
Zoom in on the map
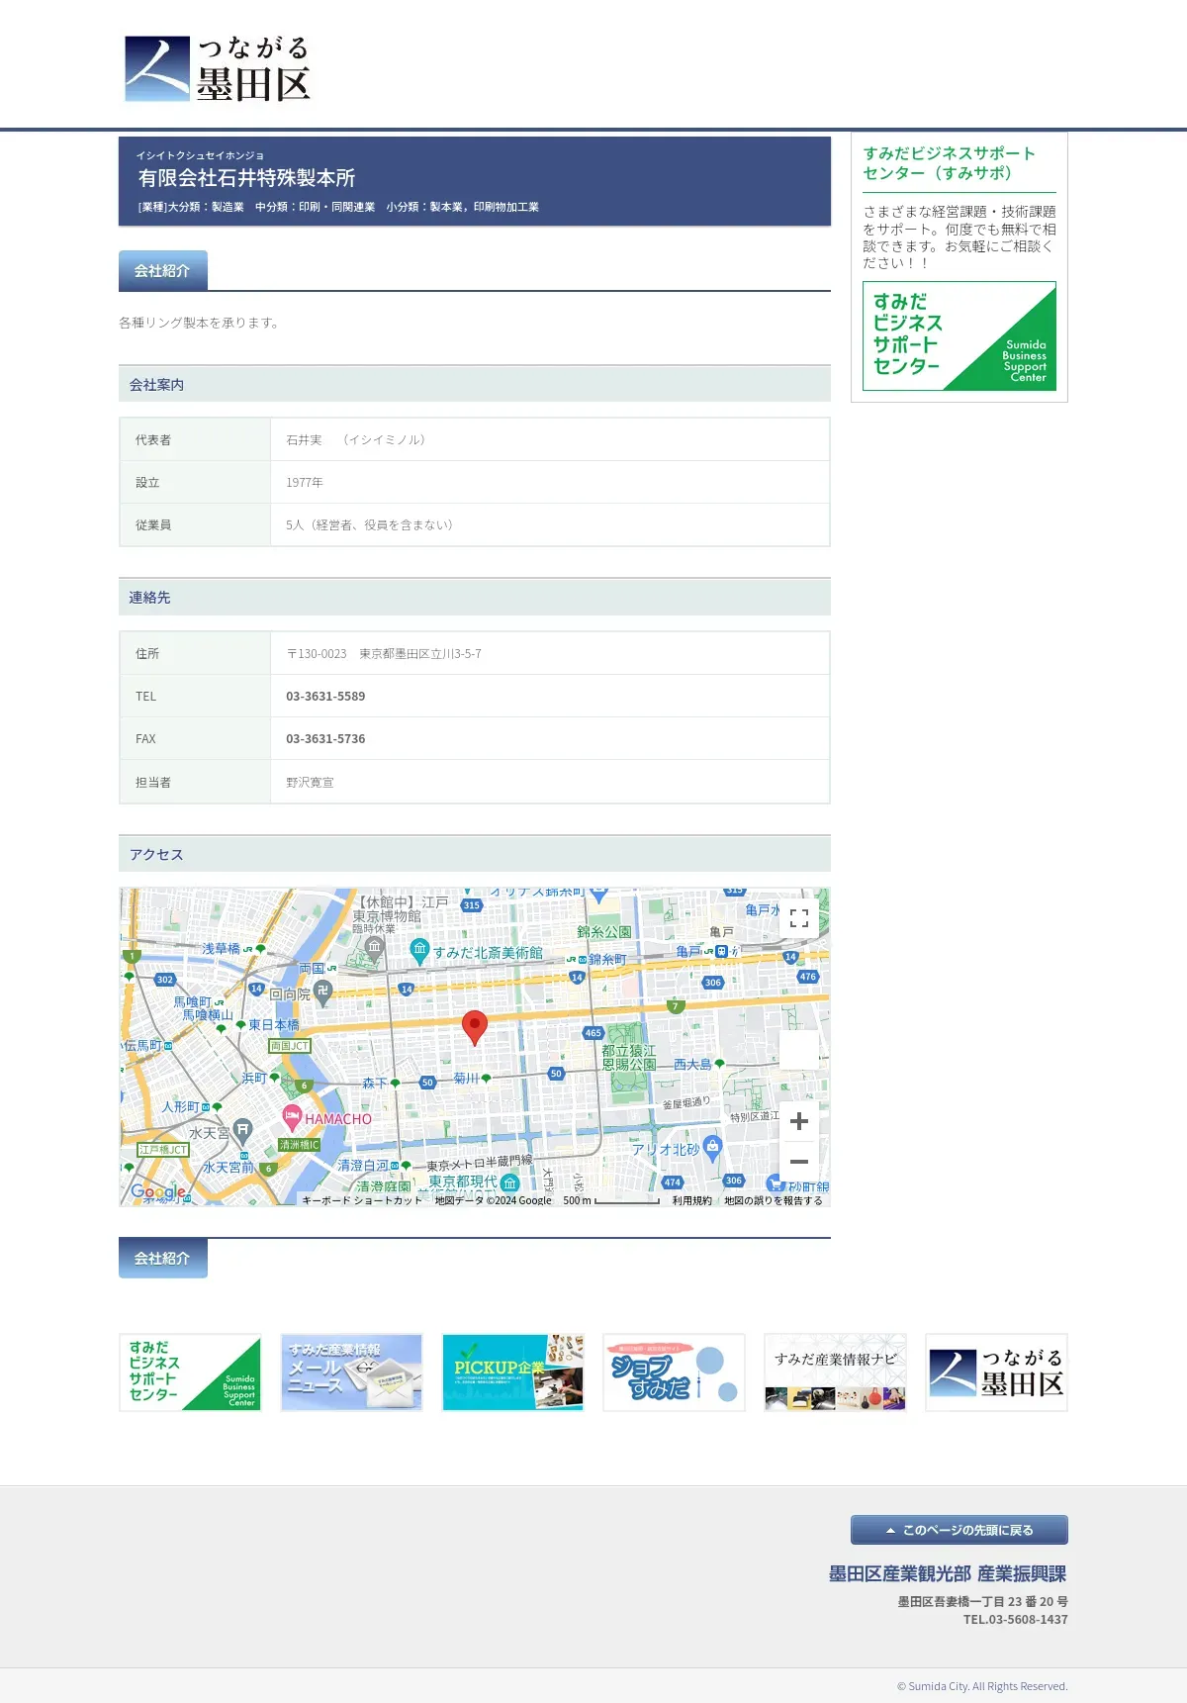pos(799,1121)
